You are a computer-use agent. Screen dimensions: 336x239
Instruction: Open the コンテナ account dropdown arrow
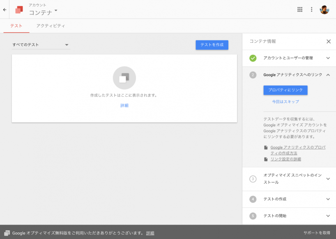(x=56, y=10)
